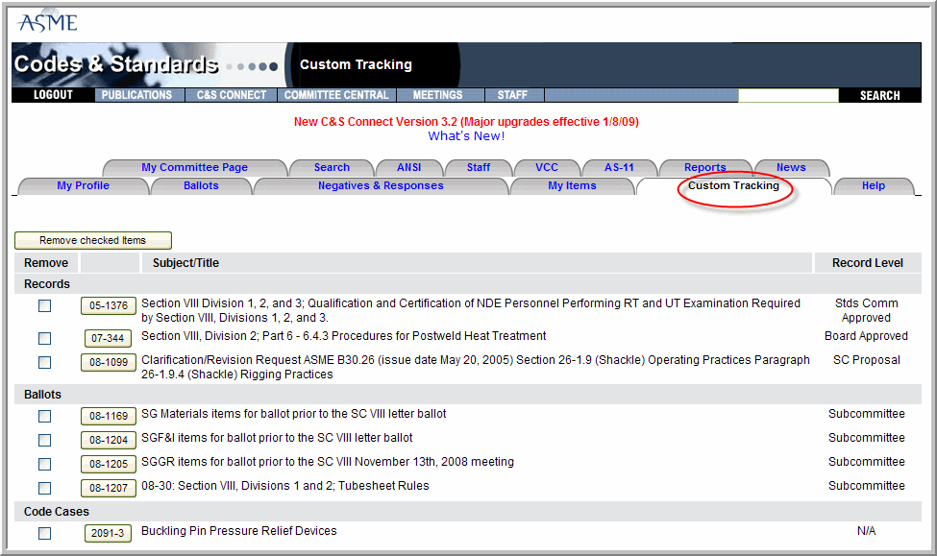Click the C&S Connect Version 3.2 announcement

tap(466, 122)
